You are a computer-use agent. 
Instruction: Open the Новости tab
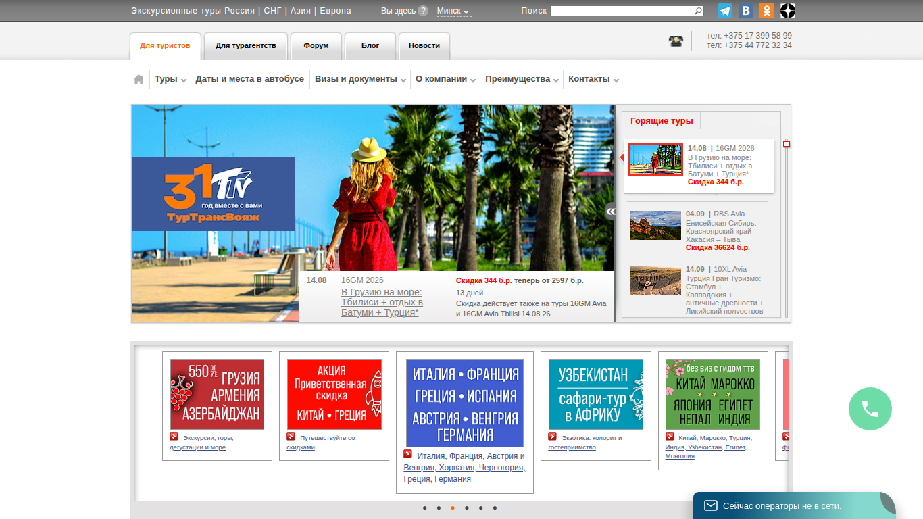click(x=424, y=46)
